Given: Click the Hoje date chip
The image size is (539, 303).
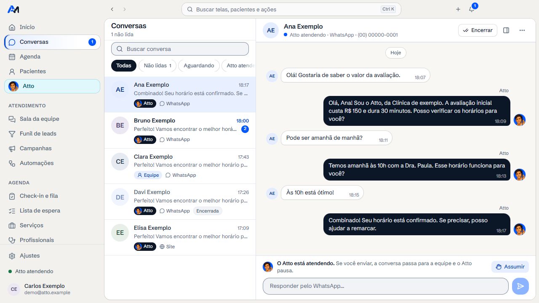Looking at the screenshot, I should tap(396, 53).
